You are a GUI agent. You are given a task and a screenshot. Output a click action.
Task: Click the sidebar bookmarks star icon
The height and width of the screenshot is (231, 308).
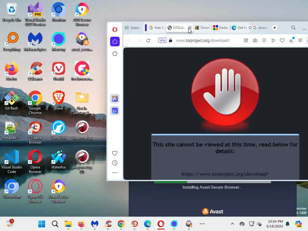pyautogui.click(x=115, y=54)
